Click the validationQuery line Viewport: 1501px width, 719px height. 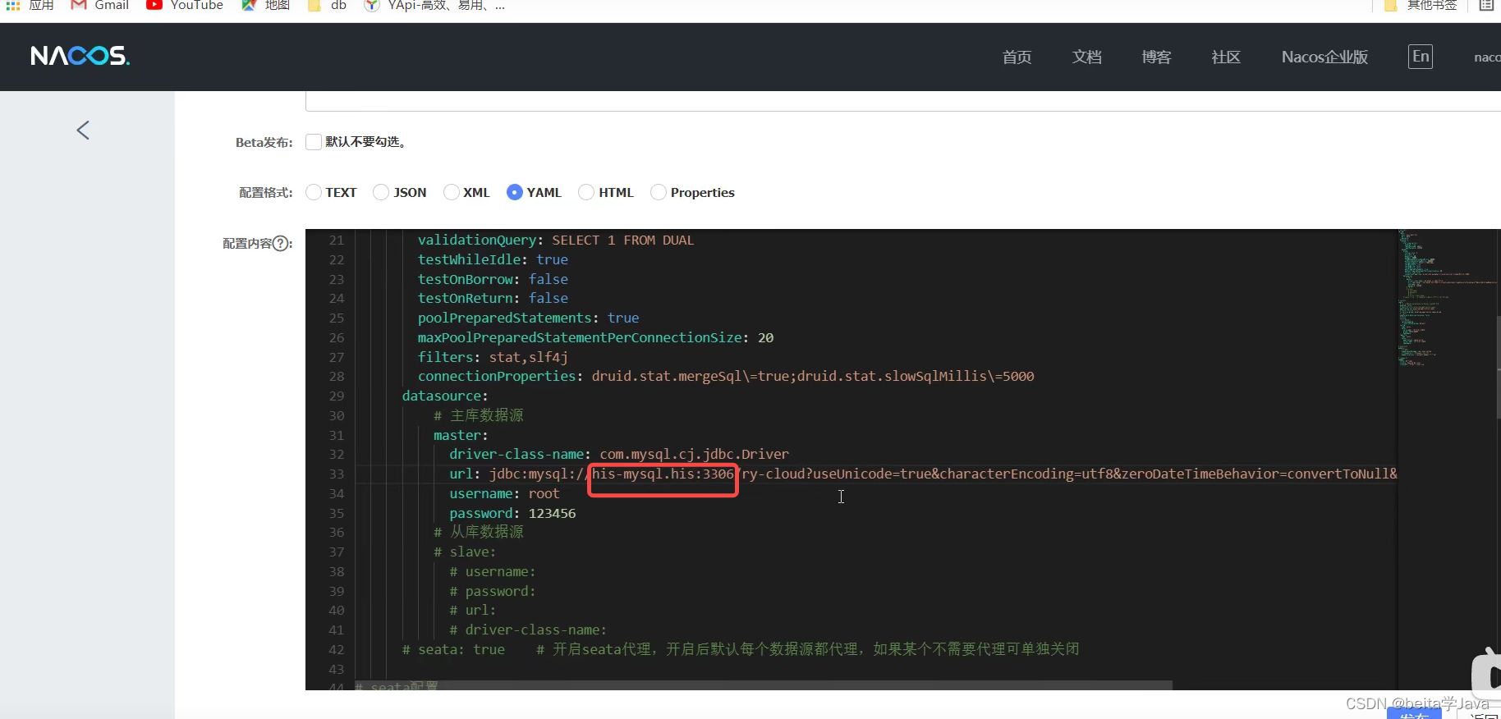point(556,240)
